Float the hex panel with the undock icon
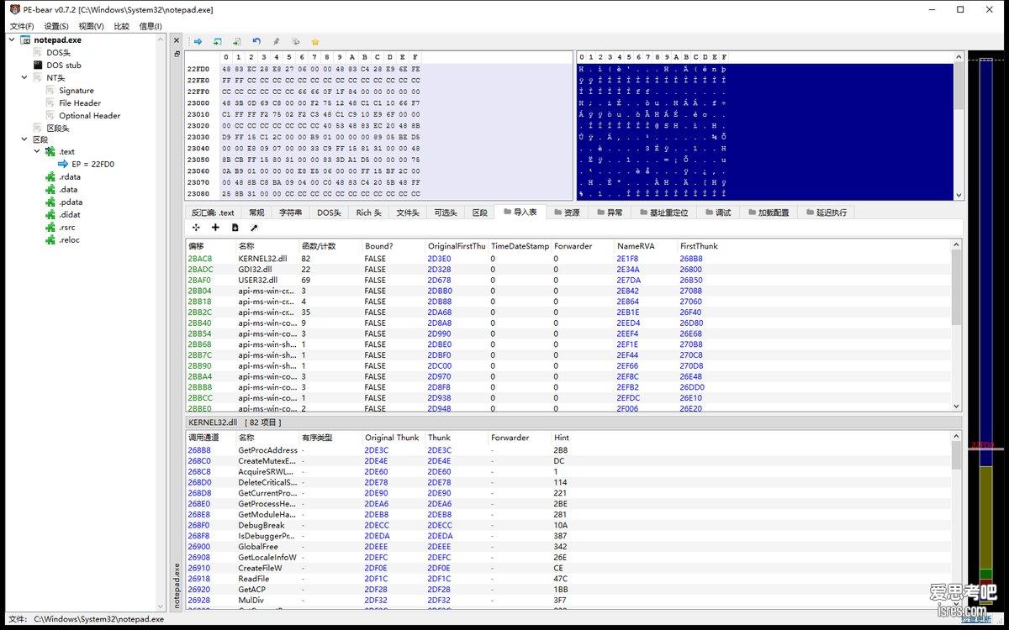Viewport: 1009px width, 630px height. 177,54
